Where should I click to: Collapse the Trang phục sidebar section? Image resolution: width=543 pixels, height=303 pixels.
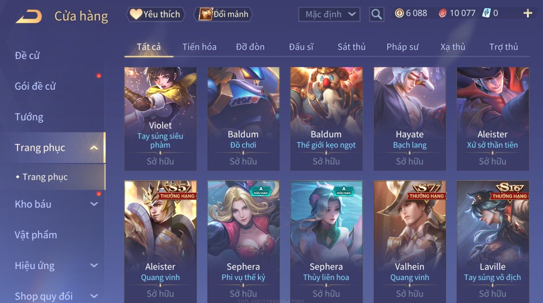point(94,148)
